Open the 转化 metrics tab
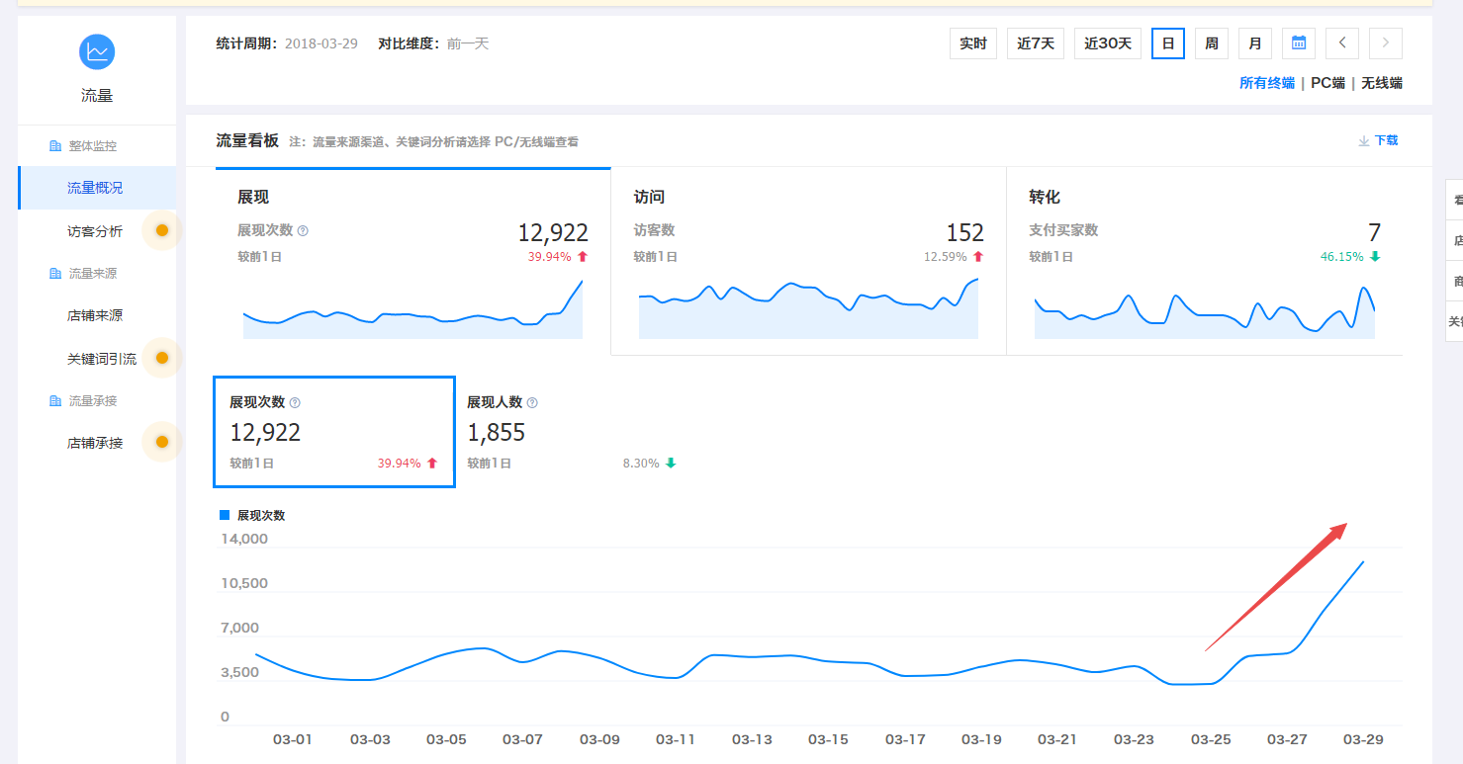Screen dimensions: 1463x764 tap(1205, 261)
